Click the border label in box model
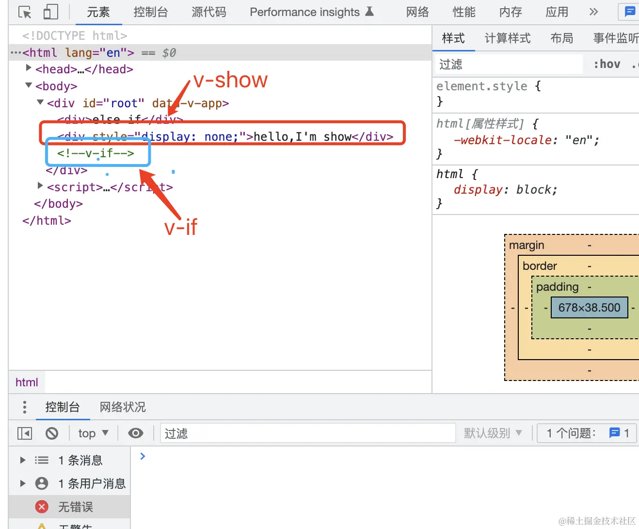 [540, 266]
